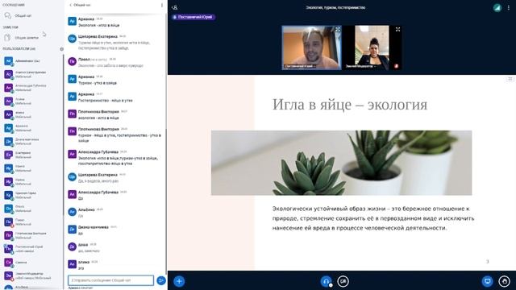Send the chat message with arrow button
This screenshot has height=290, width=516.
pos(161,280)
